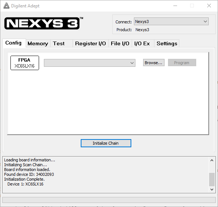Click the 'Device 1: XC6SLX16' log line
This screenshot has height=207, width=218.
25,184
